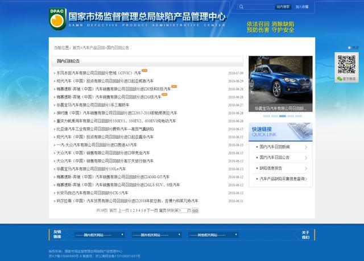This screenshot has width=364, height=261.
Task: Click the magnifier icon in search box
Action: coord(241,7)
